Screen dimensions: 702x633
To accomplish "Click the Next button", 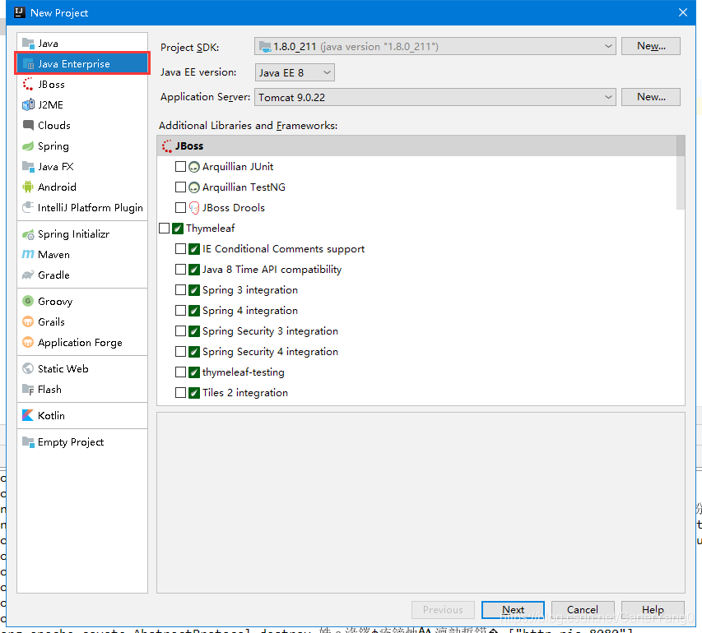I will pyautogui.click(x=513, y=610).
